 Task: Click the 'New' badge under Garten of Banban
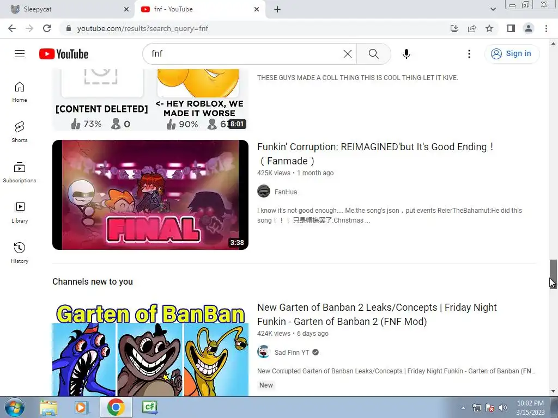(266, 385)
